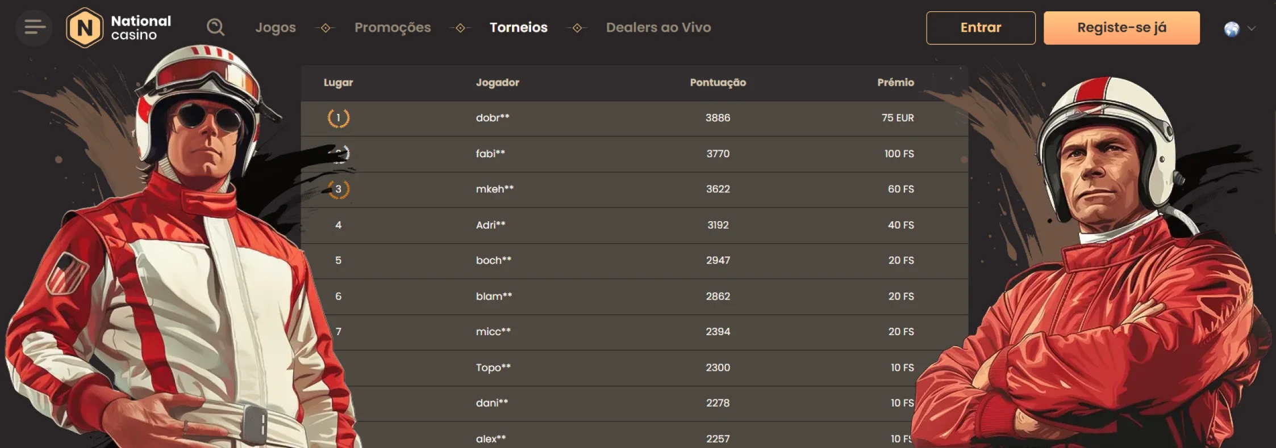The image size is (1276, 448).
Task: Click the Pontuação column header
Action: [718, 83]
